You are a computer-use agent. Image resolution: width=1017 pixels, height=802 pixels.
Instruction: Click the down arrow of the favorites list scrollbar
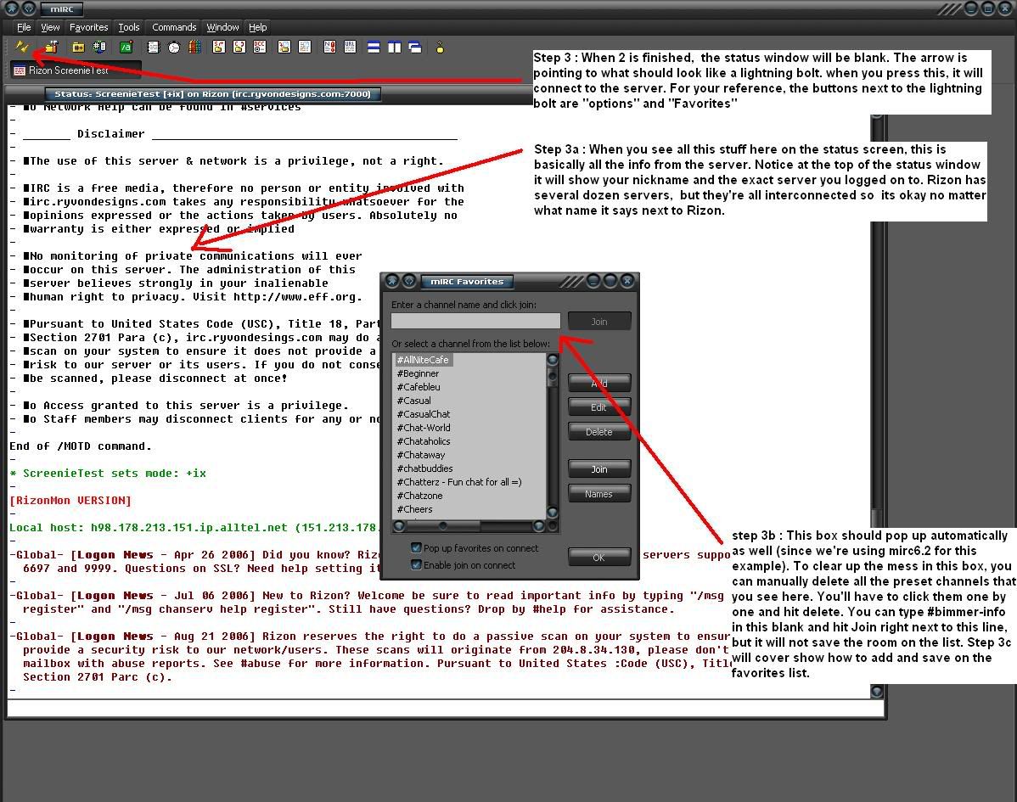tap(553, 513)
